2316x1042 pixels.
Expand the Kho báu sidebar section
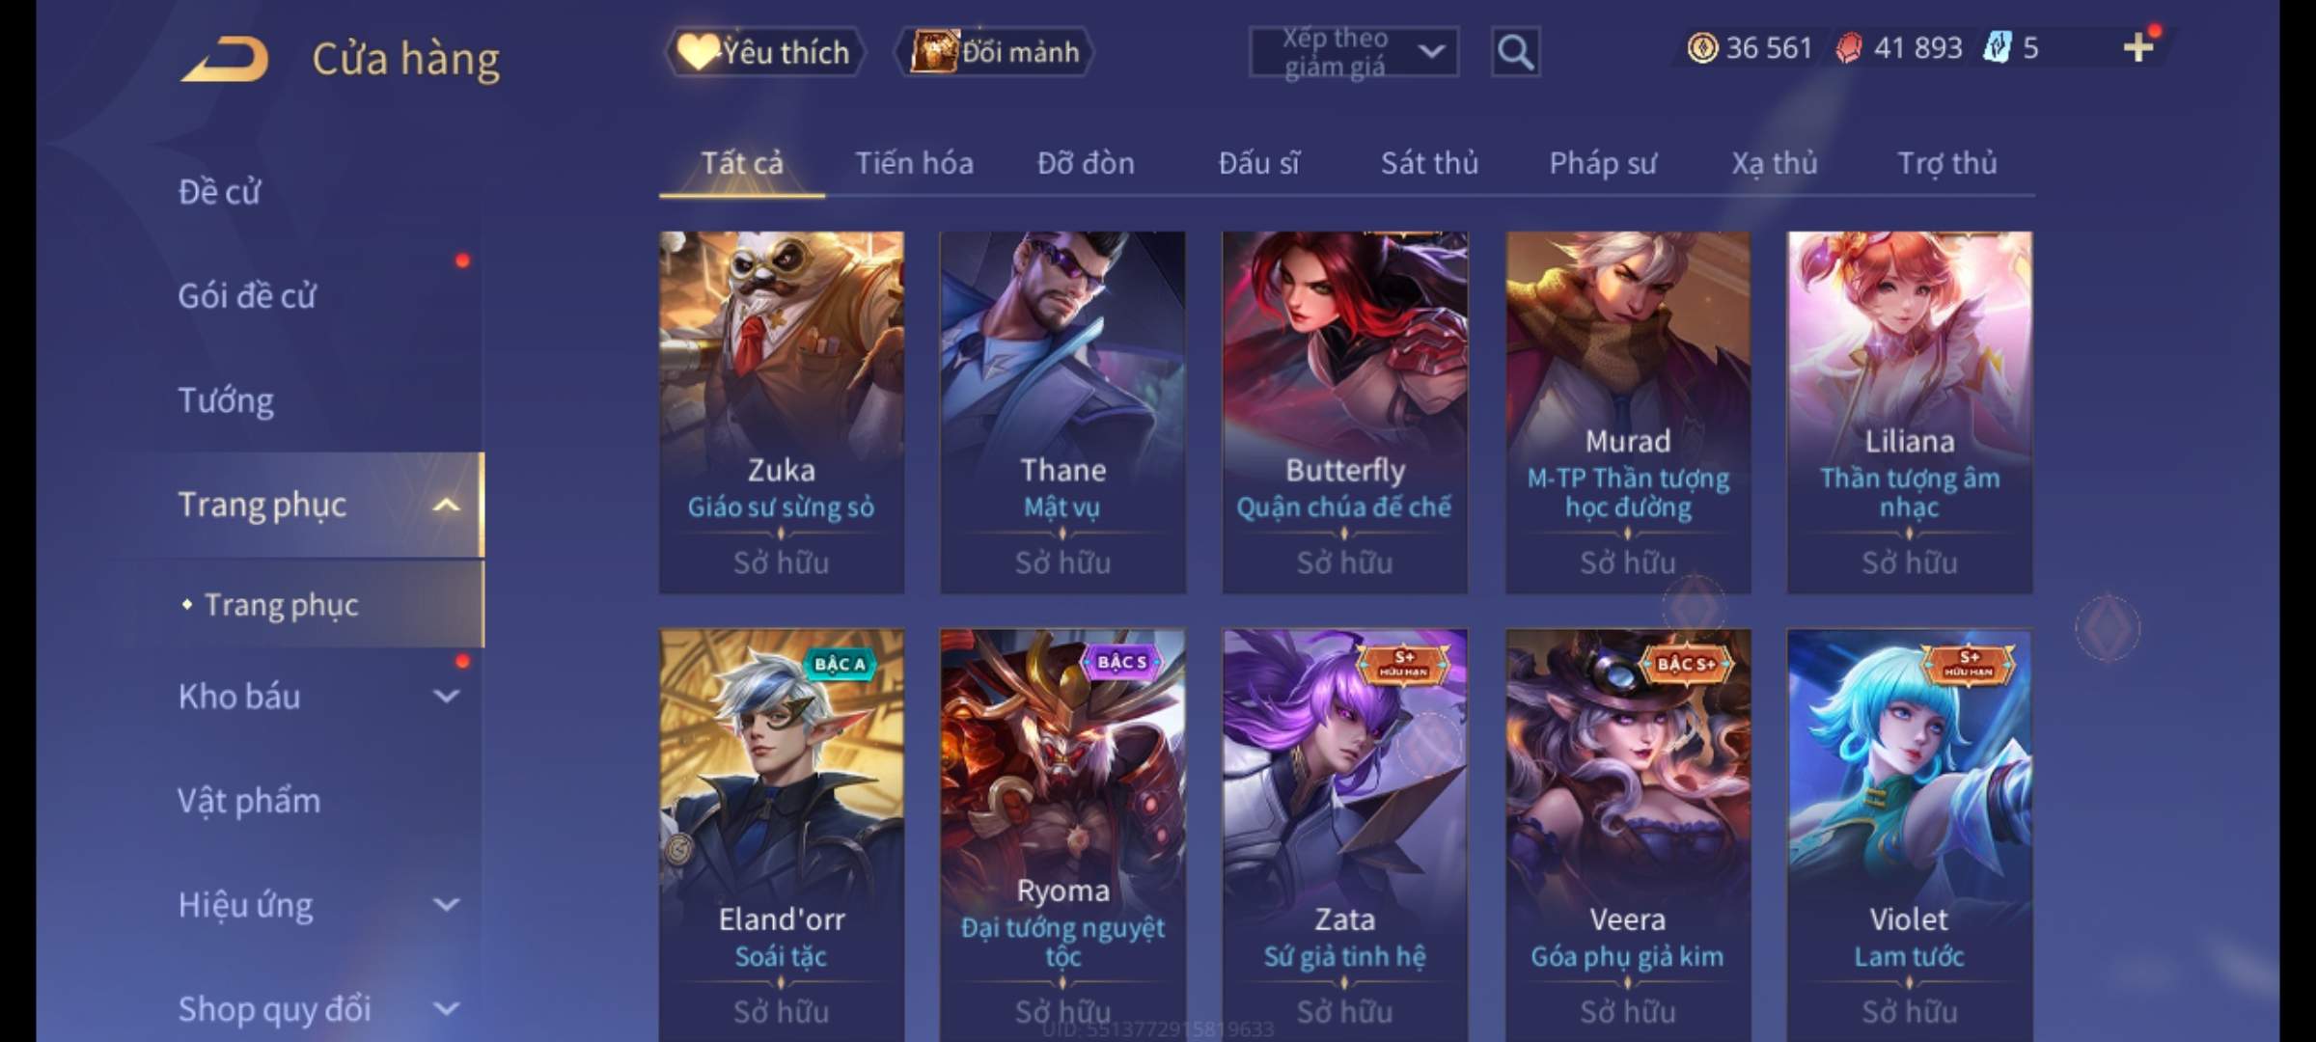click(446, 696)
